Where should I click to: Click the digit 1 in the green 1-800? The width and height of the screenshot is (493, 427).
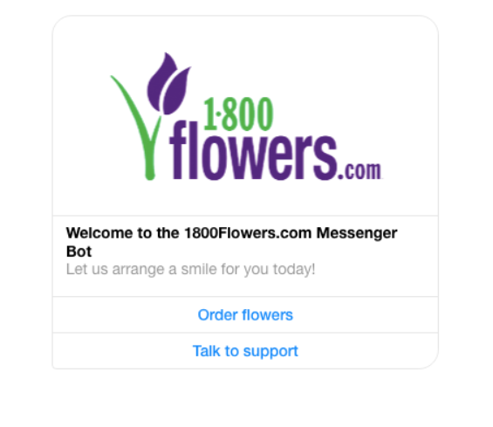[x=210, y=114]
